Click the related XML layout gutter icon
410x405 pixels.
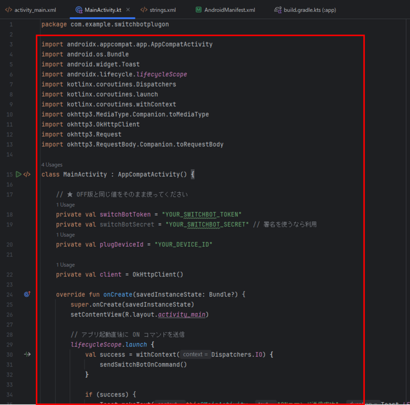click(x=27, y=174)
